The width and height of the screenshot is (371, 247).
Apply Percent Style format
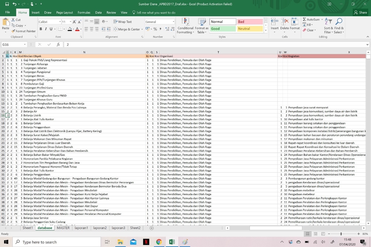pos(155,29)
